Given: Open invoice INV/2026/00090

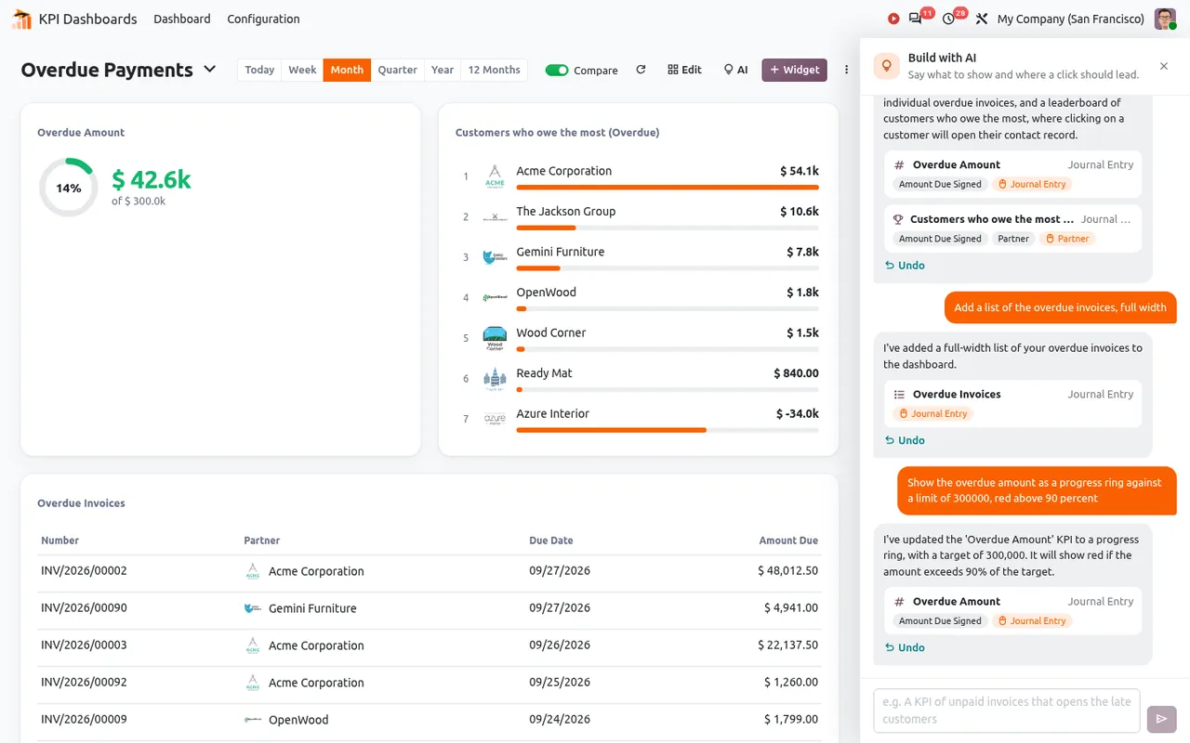Looking at the screenshot, I should (84, 608).
